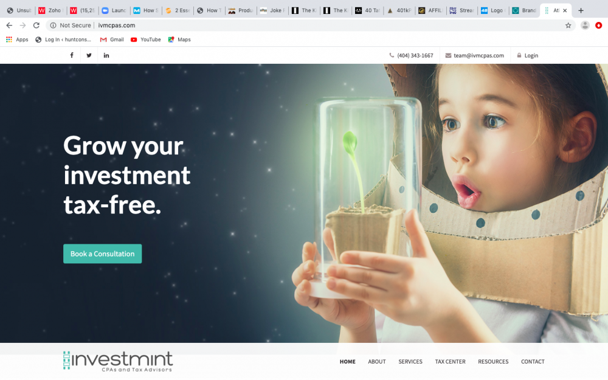Viewport: 608px width, 380px height.
Task: Bookmark page with the star icon
Action: click(568, 25)
